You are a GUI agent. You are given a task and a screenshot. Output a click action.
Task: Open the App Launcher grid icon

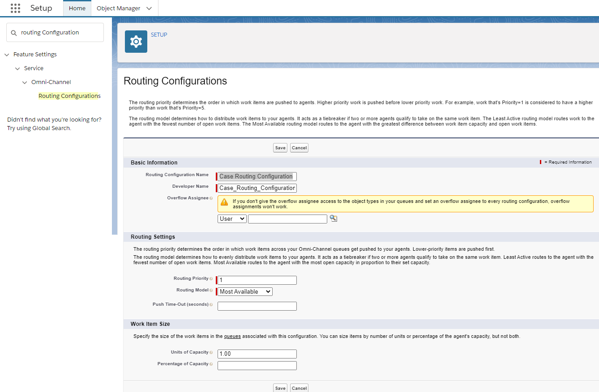(15, 8)
